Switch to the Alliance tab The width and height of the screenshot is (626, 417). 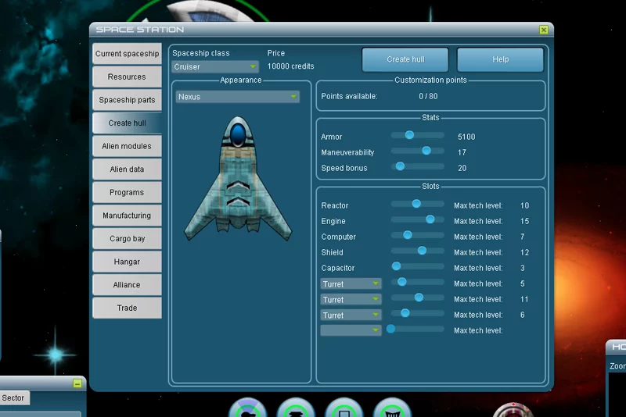coord(127,284)
